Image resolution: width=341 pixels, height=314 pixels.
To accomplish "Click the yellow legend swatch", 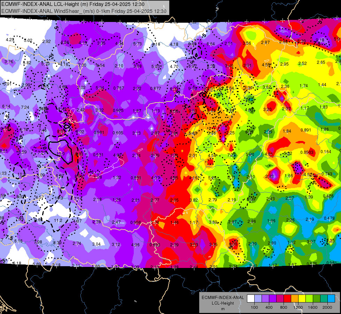I will pyautogui.click(x=302, y=298).
